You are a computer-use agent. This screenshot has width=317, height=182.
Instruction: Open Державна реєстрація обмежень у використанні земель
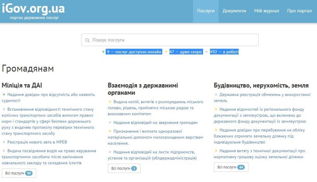tap(262, 95)
